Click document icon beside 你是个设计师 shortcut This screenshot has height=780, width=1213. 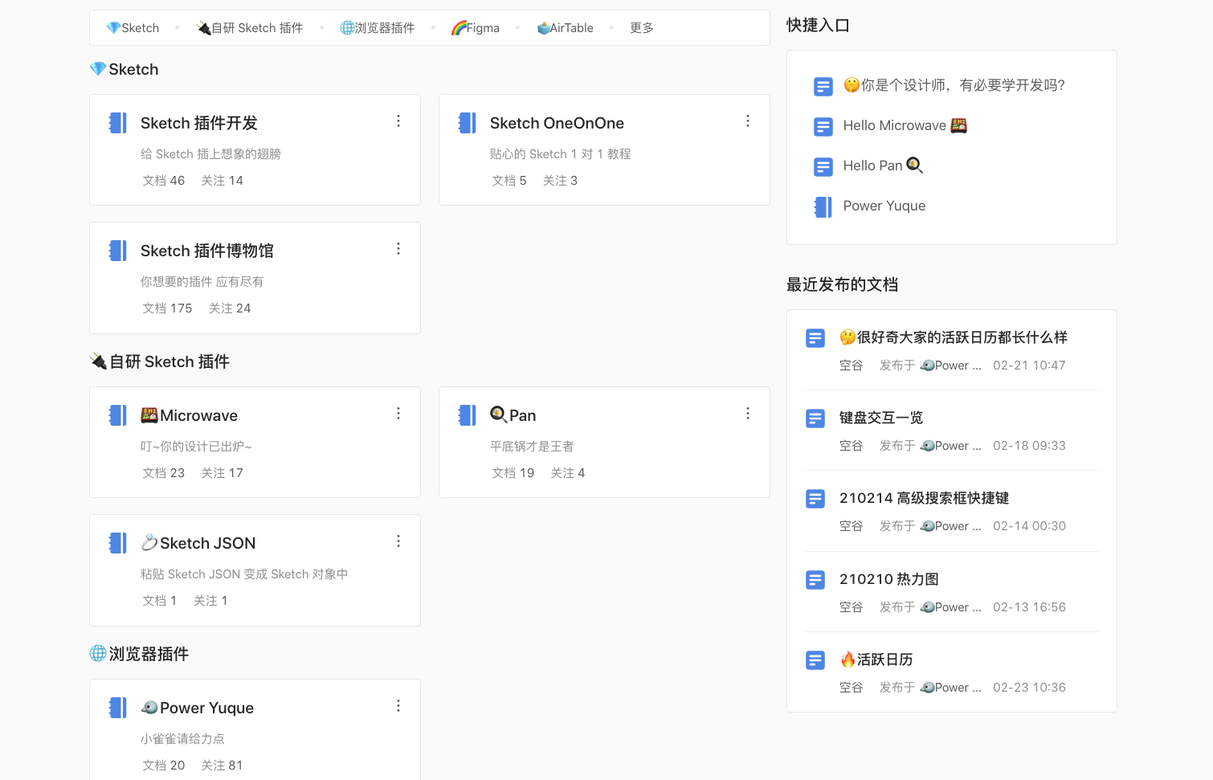point(823,86)
